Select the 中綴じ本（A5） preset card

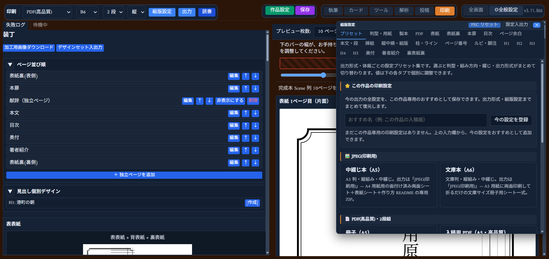[x=389, y=185]
